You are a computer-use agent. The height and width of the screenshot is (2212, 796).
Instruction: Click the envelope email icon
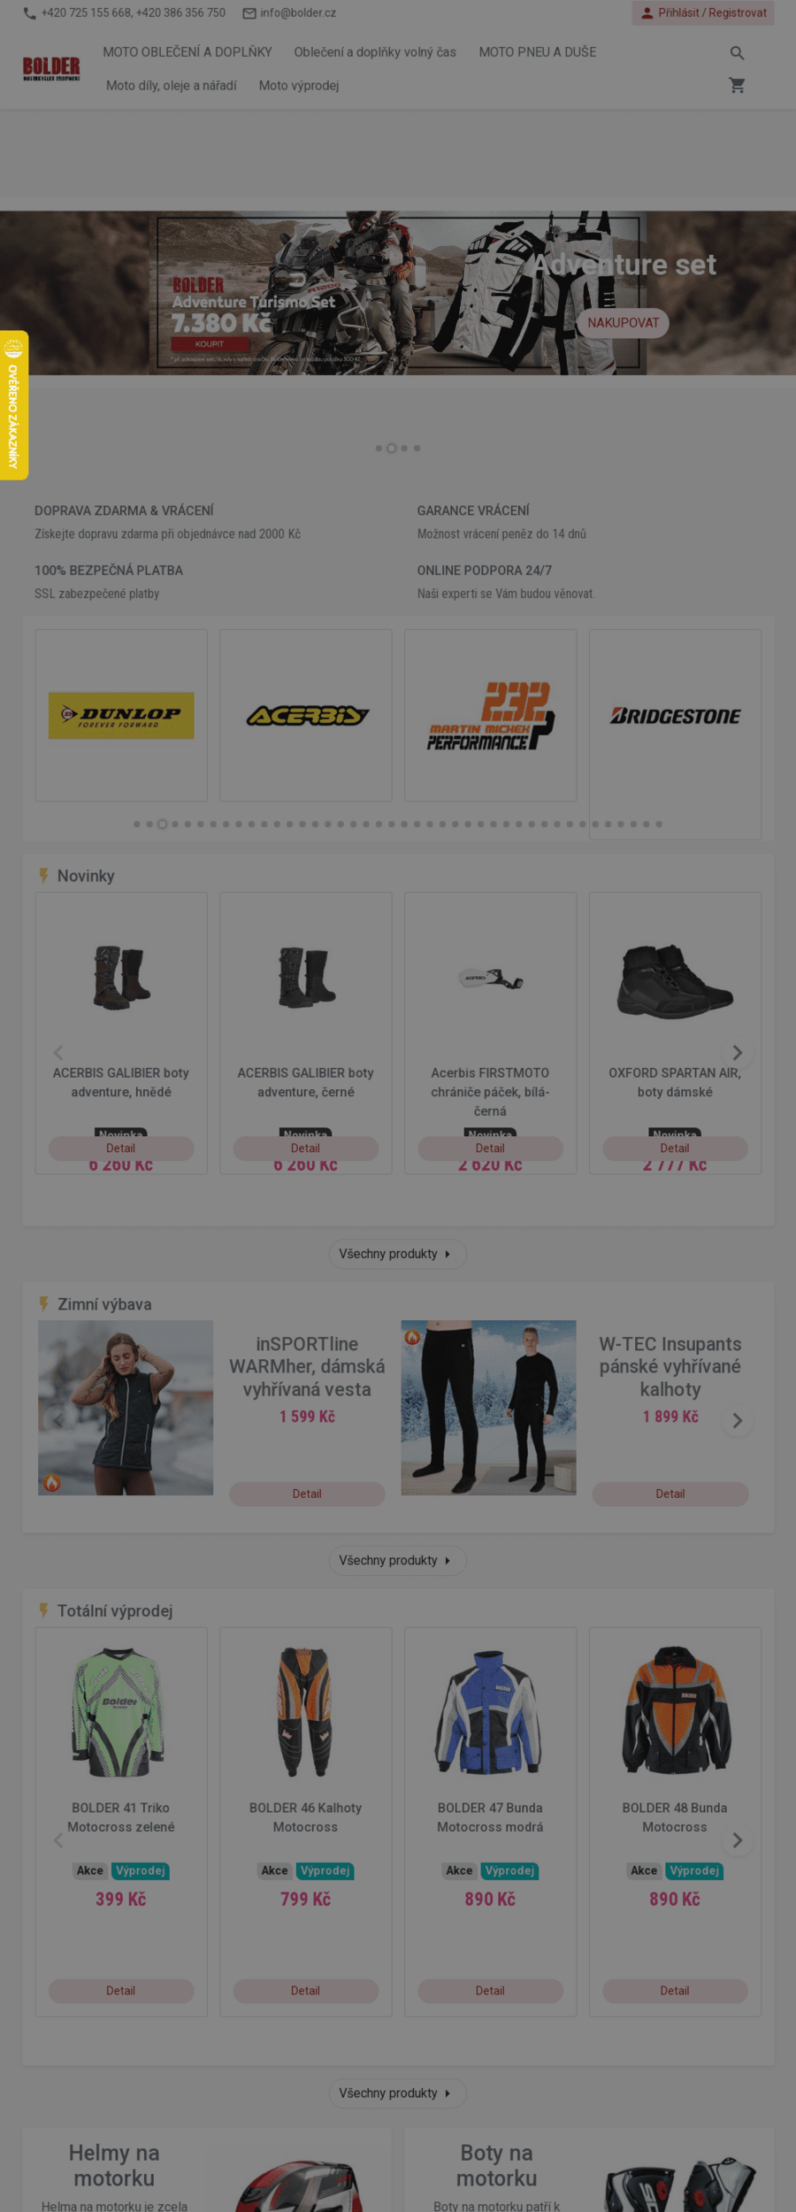249,13
